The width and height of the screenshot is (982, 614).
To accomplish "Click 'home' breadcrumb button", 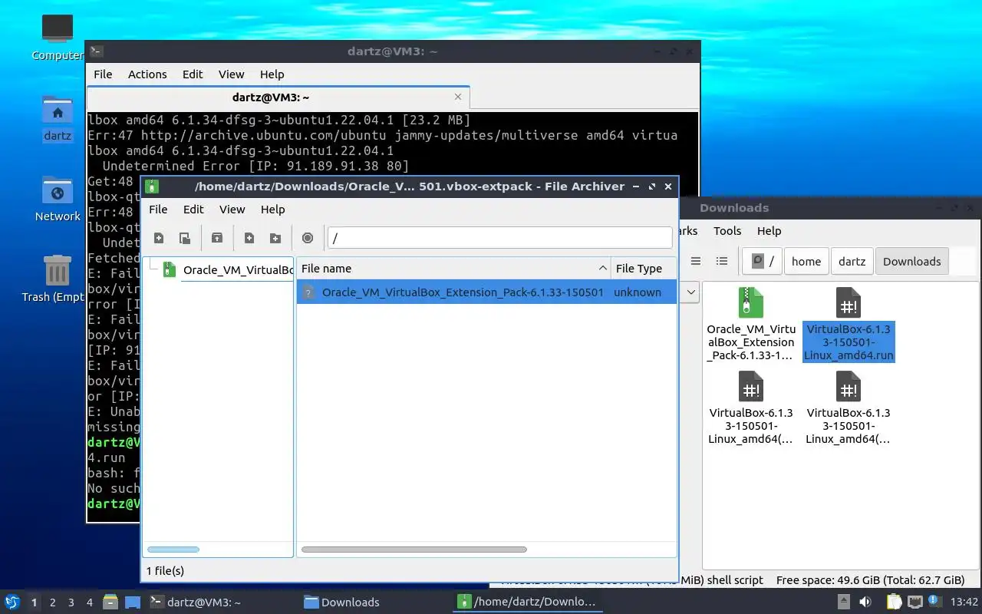I will (x=806, y=261).
